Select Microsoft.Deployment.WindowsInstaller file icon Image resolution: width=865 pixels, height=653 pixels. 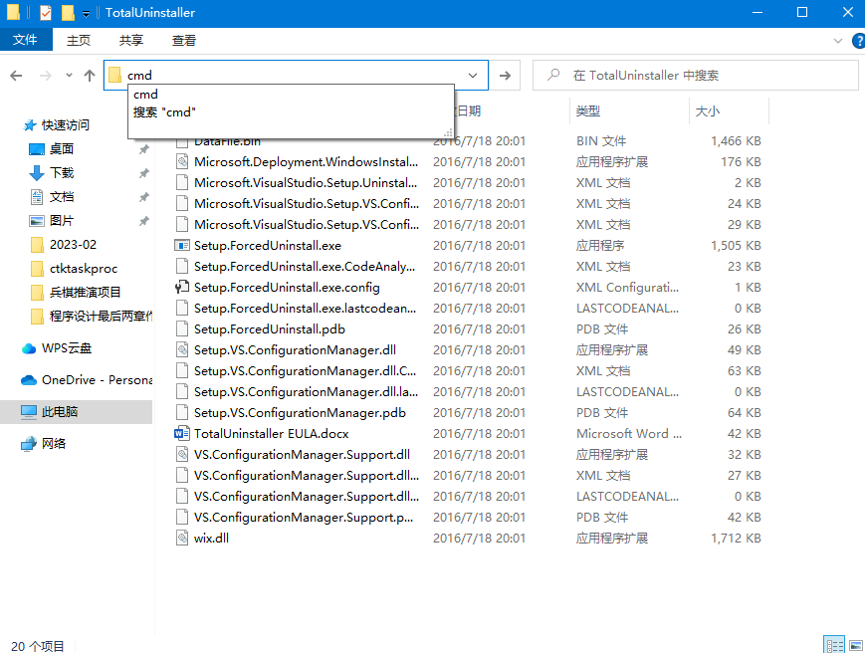click(182, 161)
